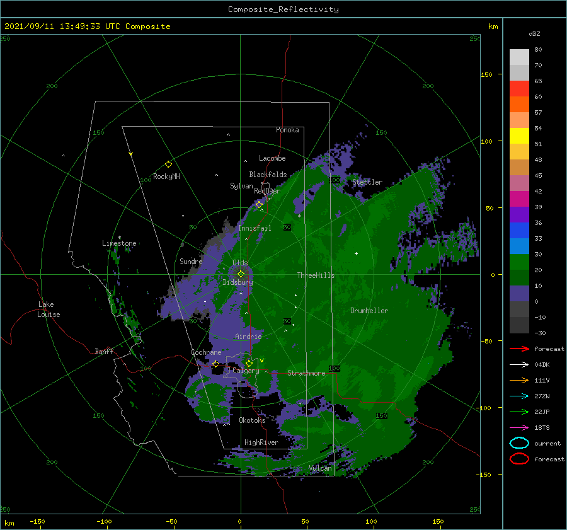
Task: Click the gray 70 dBZ color swatch
Action: point(519,57)
